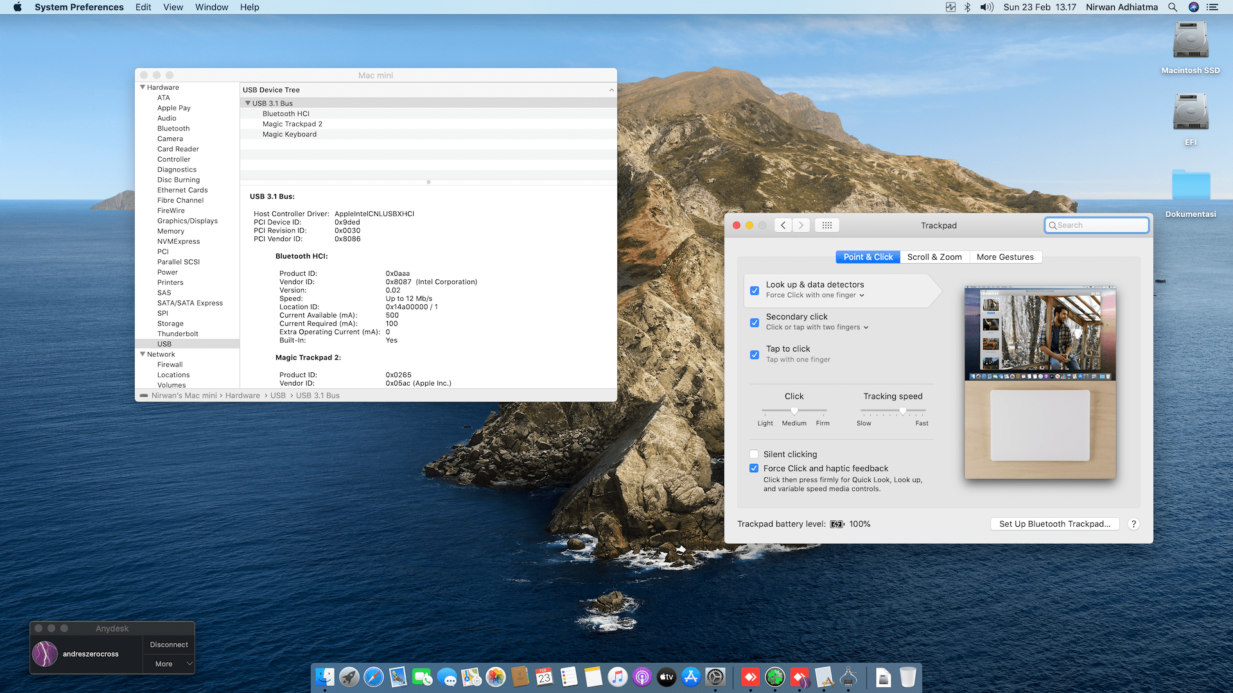Open Contacts book icon in Dock

click(x=520, y=677)
